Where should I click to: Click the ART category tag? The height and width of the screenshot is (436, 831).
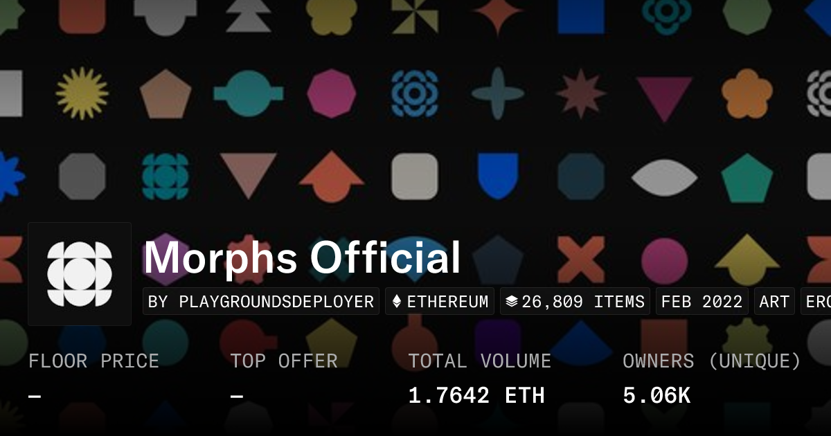tap(774, 302)
